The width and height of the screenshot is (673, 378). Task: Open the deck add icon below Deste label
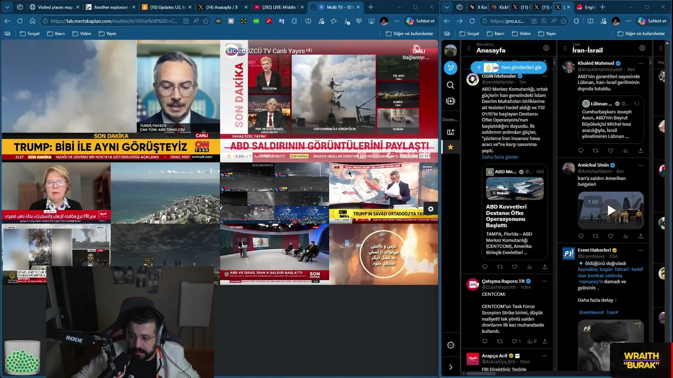[451, 132]
